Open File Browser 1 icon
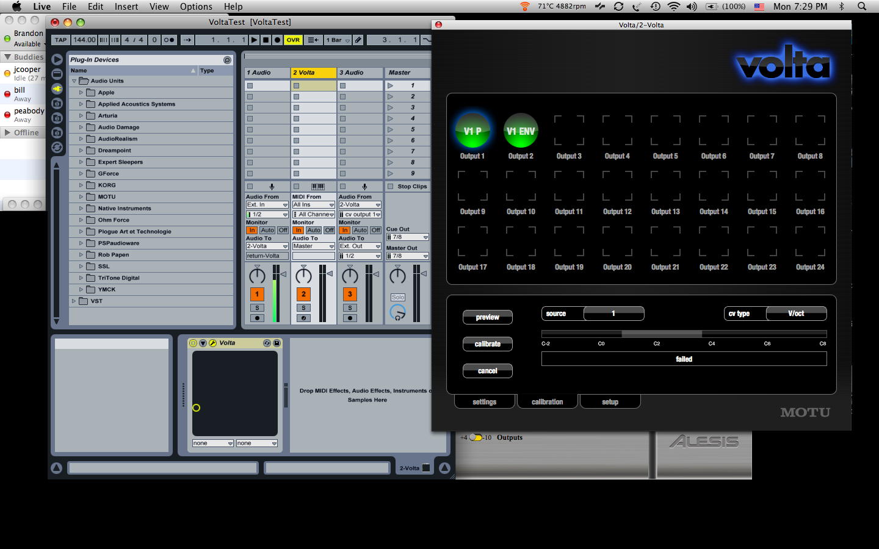Screen dimensions: 879x549 (x=57, y=104)
